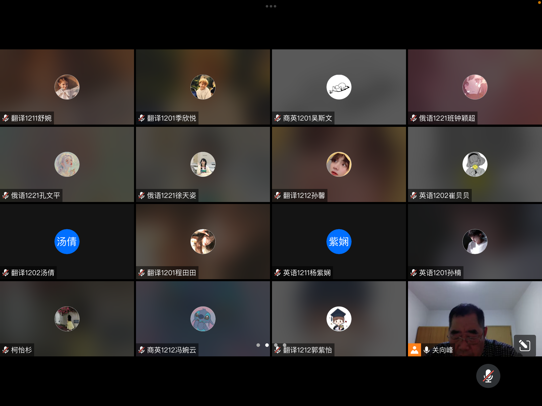Image resolution: width=542 pixels, height=406 pixels.
Task: Click muted mic icon for 英语1202崔贝贝
Action: click(x=414, y=195)
